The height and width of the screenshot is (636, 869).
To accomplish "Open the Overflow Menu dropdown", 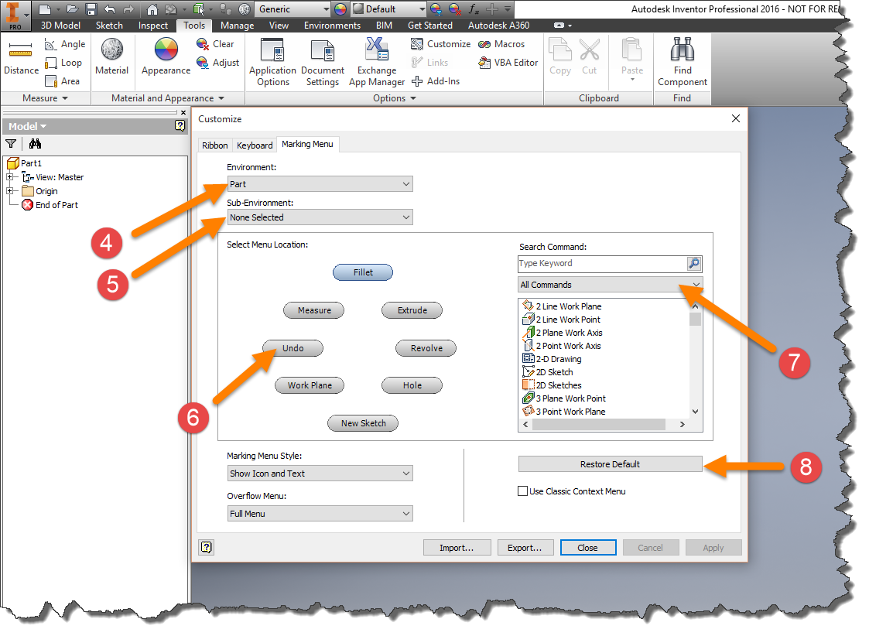I will click(x=320, y=514).
